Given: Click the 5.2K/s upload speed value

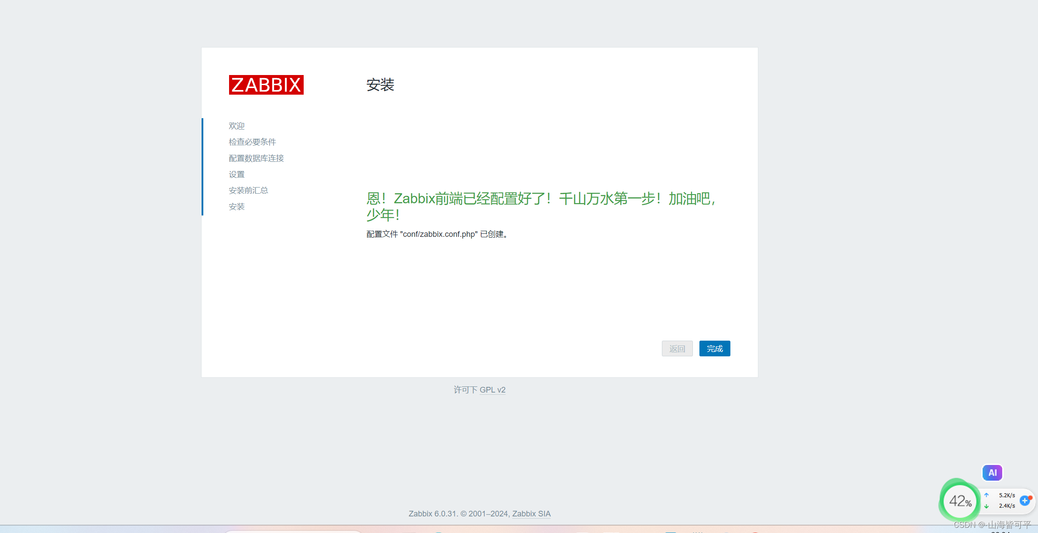Looking at the screenshot, I should pos(1007,495).
